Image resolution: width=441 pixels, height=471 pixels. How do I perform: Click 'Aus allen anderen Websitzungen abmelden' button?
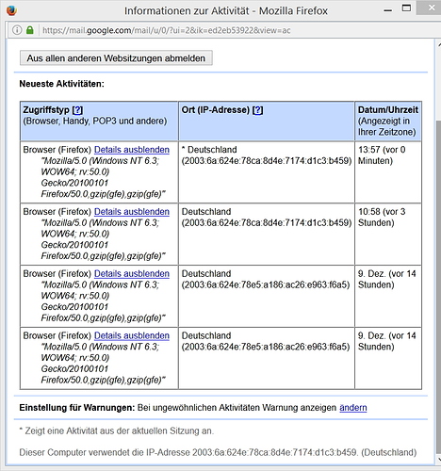coord(116,58)
